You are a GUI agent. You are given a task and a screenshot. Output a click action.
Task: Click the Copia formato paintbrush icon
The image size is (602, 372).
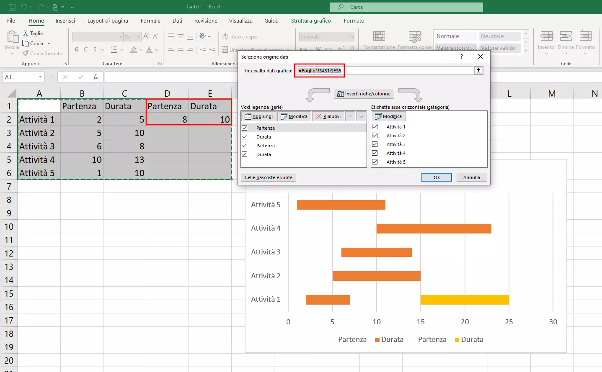point(26,53)
